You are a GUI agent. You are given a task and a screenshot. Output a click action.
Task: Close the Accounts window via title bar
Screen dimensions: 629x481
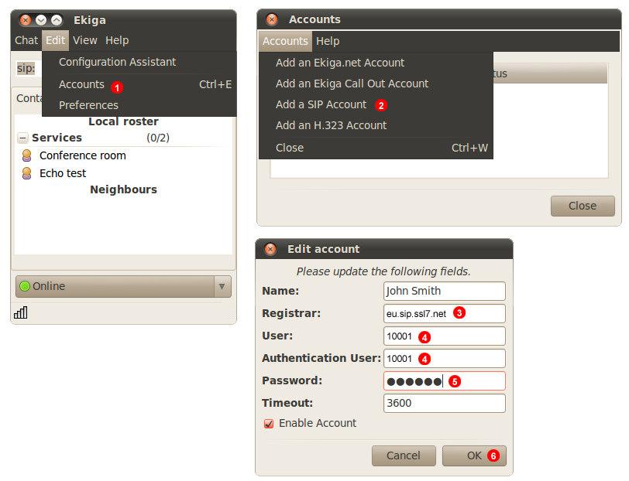[272, 19]
